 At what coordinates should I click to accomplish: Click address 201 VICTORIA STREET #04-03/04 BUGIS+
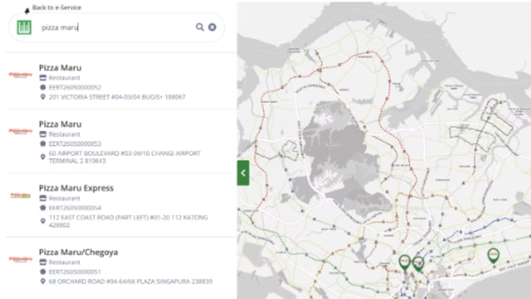click(x=117, y=97)
